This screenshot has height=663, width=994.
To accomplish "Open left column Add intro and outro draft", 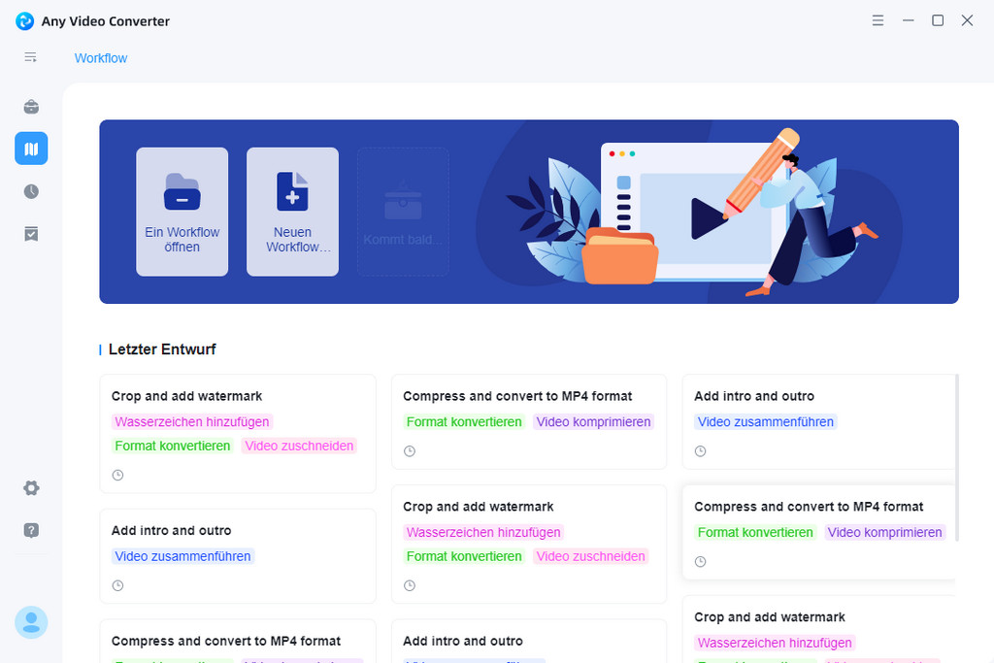I will coord(238,556).
